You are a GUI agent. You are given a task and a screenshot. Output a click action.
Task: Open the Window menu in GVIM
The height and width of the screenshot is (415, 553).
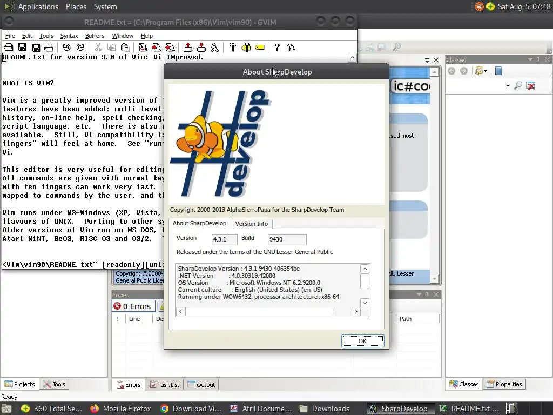pos(123,36)
